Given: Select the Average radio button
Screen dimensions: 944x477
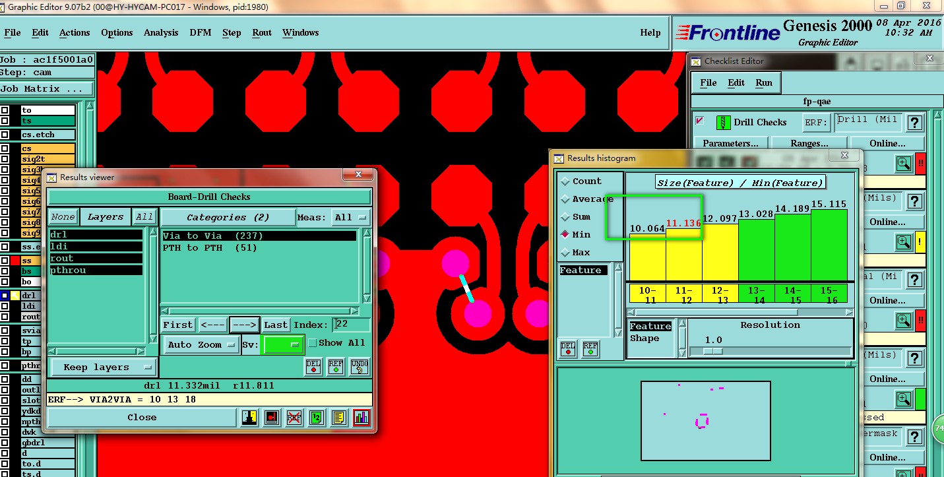Looking at the screenshot, I should coord(565,199).
